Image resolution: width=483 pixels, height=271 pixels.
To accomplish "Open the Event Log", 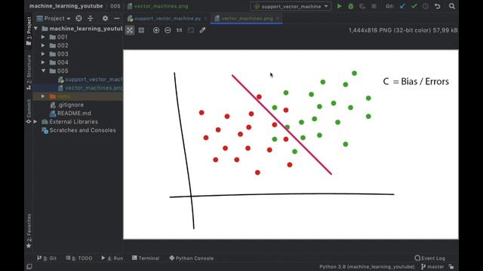I will click(x=429, y=258).
